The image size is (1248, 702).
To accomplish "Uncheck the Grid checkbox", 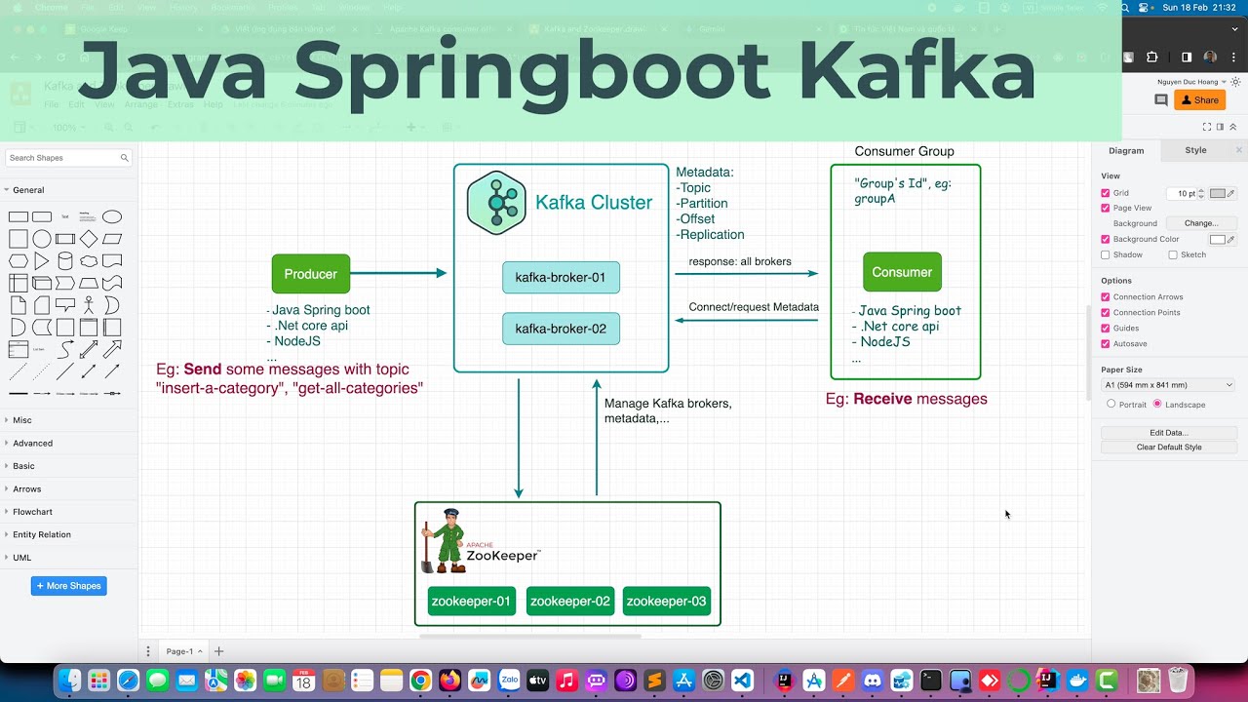I will pyautogui.click(x=1105, y=193).
